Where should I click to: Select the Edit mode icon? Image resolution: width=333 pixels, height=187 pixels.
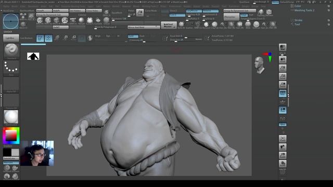[40, 38]
